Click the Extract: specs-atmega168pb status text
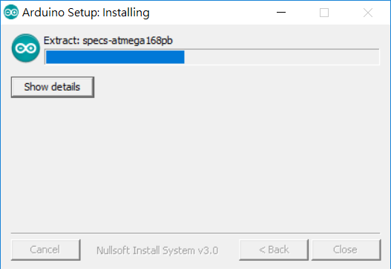The width and height of the screenshot is (391, 269). [108, 40]
